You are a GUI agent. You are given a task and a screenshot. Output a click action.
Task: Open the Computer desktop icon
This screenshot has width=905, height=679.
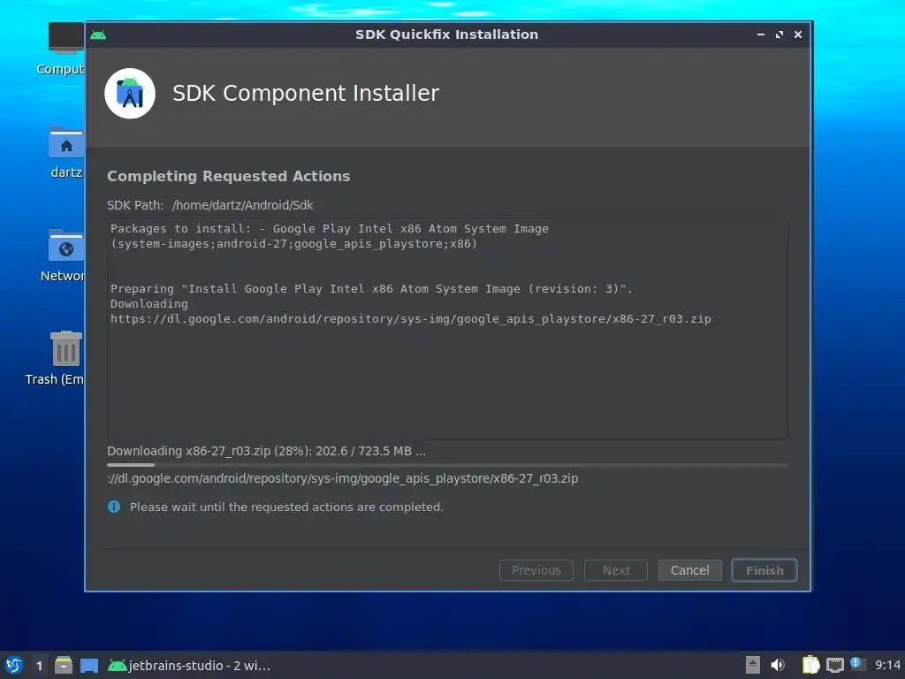tap(65, 38)
